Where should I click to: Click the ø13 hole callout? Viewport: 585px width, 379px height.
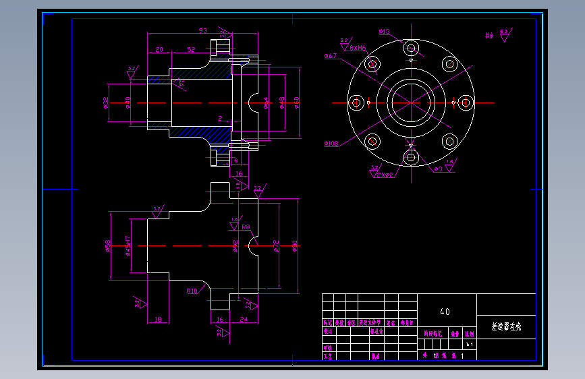coord(385,32)
